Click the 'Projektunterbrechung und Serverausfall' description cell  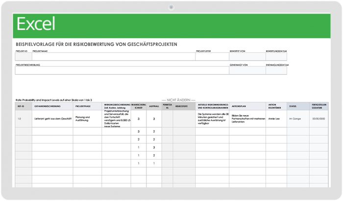116,119
